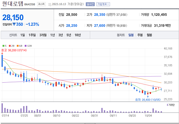Click the 거래량 volume legend marker

point(167,105)
